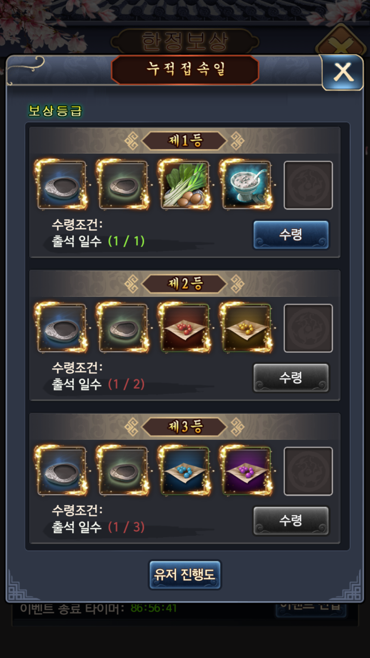The width and height of the screenshot is (370, 658).
Task: Select the blue beads reward in 제3등
Action: point(185,471)
